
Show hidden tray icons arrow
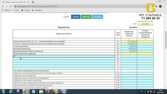[145, 92]
